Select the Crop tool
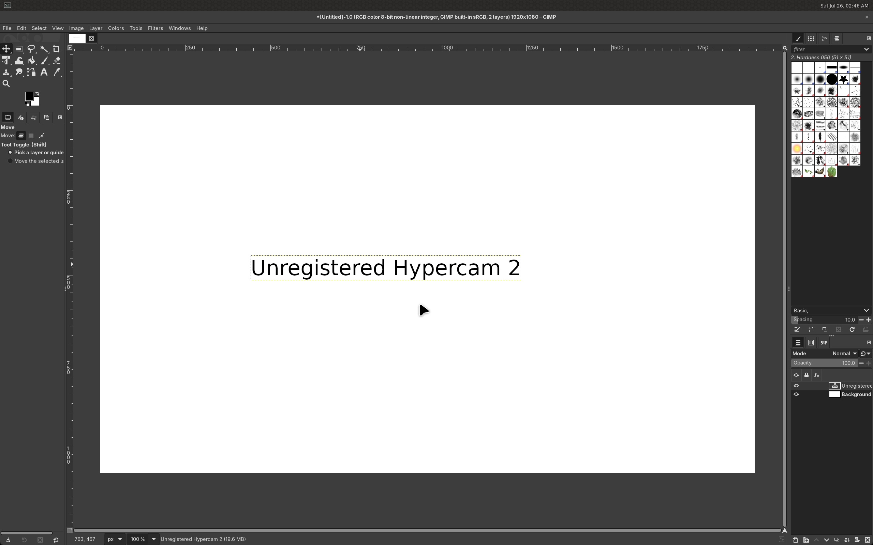This screenshot has height=545, width=873. coord(56,49)
